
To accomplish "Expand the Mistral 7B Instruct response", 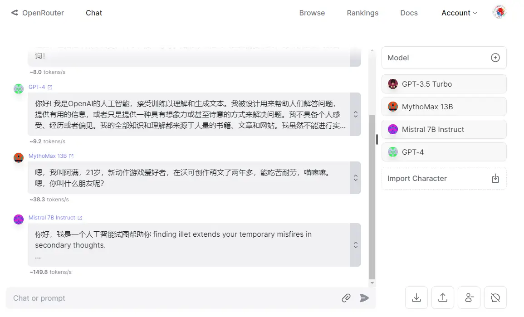I will (x=356, y=245).
